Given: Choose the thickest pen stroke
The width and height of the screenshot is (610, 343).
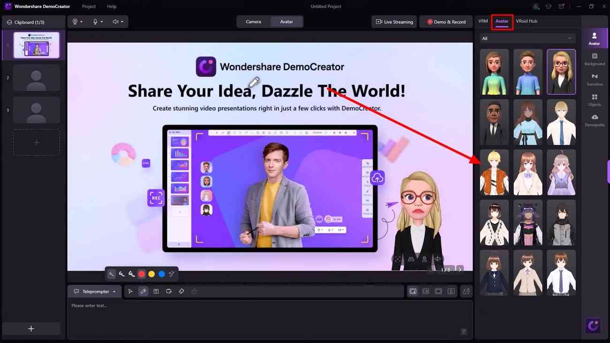Looking at the screenshot, I should point(132,274).
